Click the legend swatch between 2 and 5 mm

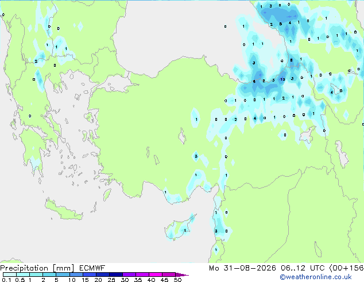(49, 275)
